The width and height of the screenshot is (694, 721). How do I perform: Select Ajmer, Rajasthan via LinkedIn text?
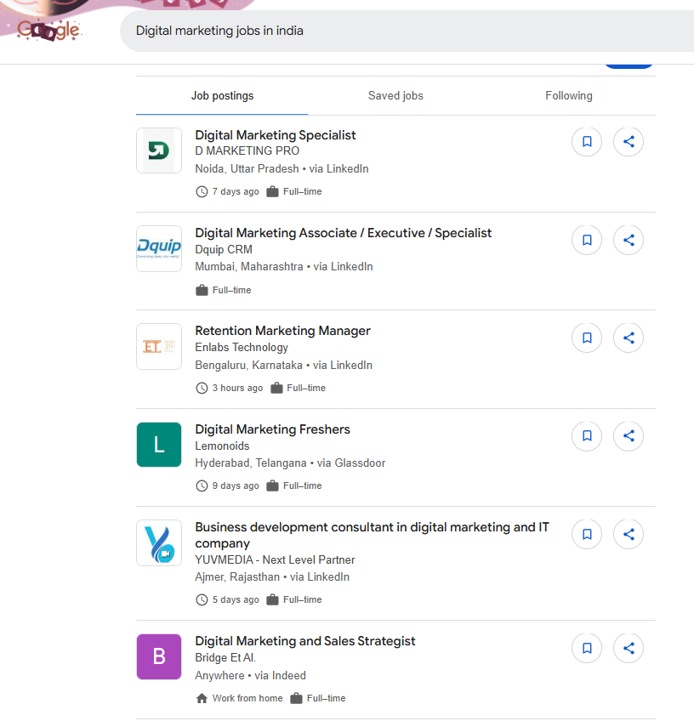tap(272, 577)
